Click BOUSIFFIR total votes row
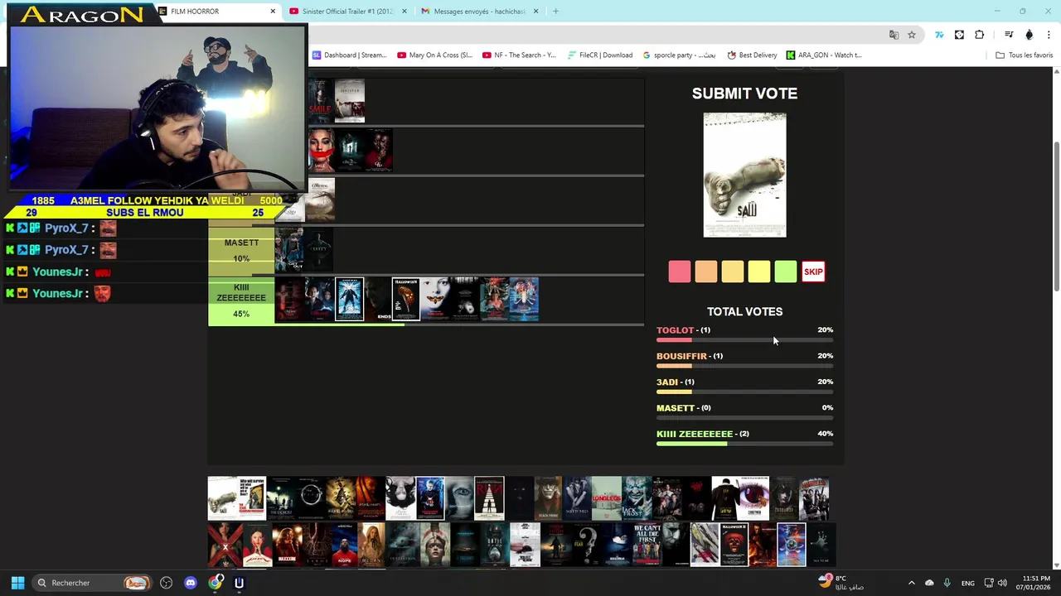This screenshot has height=596, width=1061. tap(744, 360)
